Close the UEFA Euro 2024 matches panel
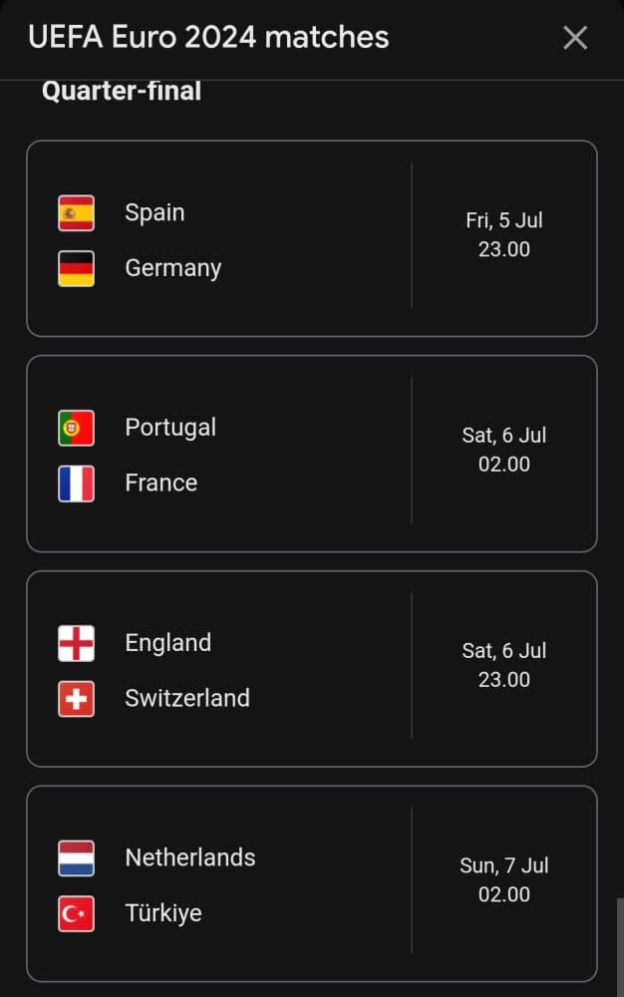 575,38
